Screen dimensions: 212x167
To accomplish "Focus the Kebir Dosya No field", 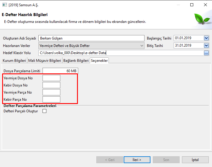I will (51, 85).
